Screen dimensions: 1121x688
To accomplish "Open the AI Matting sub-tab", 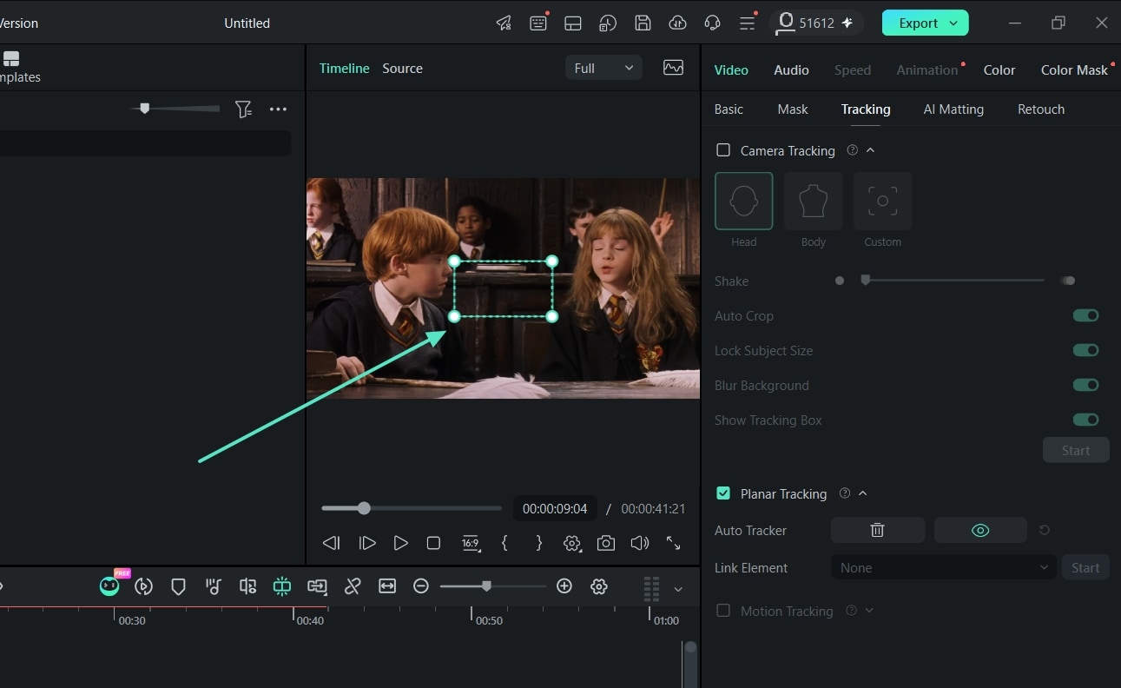I will click(953, 109).
